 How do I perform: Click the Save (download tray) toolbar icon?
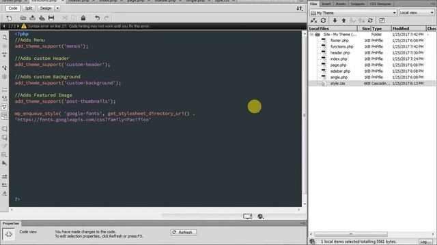point(33,18)
